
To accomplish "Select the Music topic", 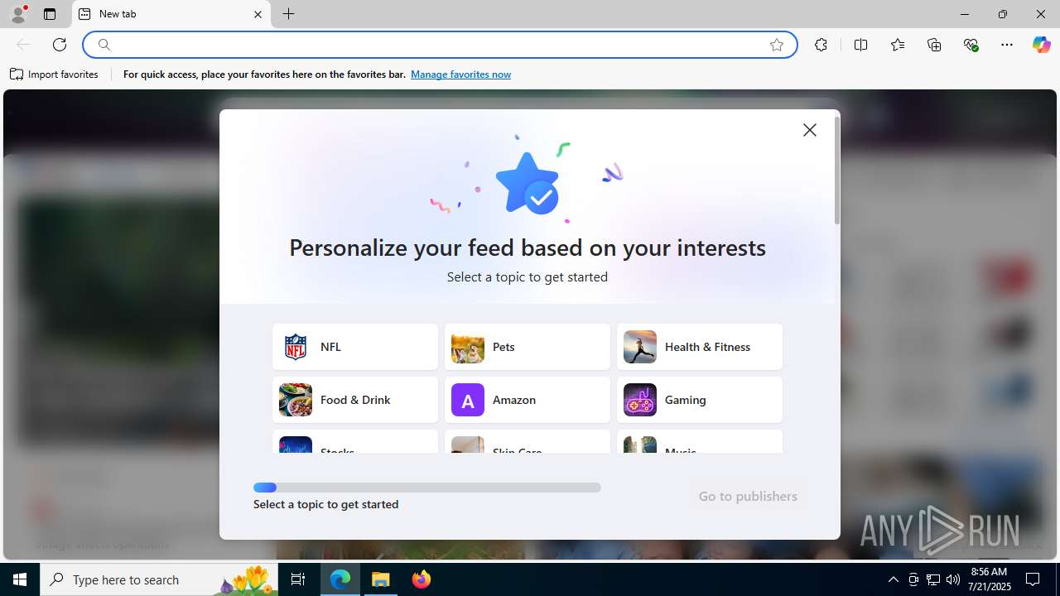I will pyautogui.click(x=700, y=442).
